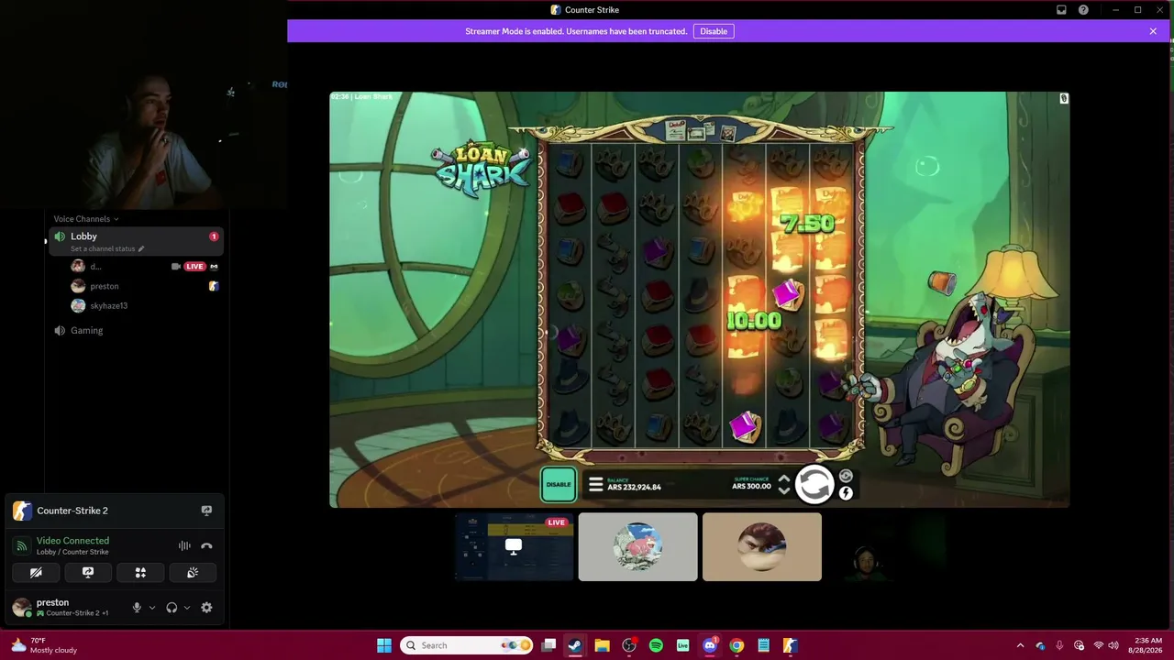Open the slot game hamburger menu

(595, 485)
